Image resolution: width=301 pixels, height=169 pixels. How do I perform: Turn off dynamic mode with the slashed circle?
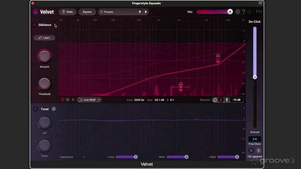(215, 100)
